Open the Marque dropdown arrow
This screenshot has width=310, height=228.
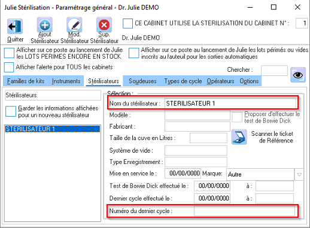(299, 175)
